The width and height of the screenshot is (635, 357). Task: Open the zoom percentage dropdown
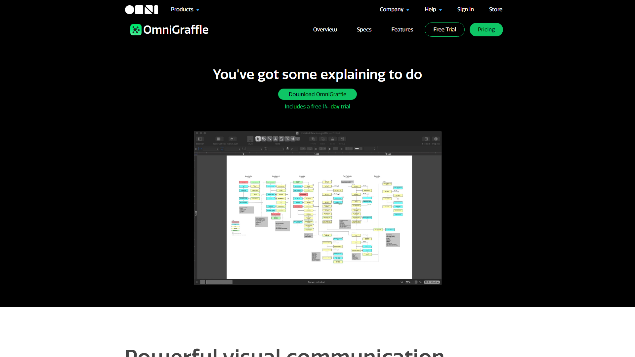tap(416, 282)
